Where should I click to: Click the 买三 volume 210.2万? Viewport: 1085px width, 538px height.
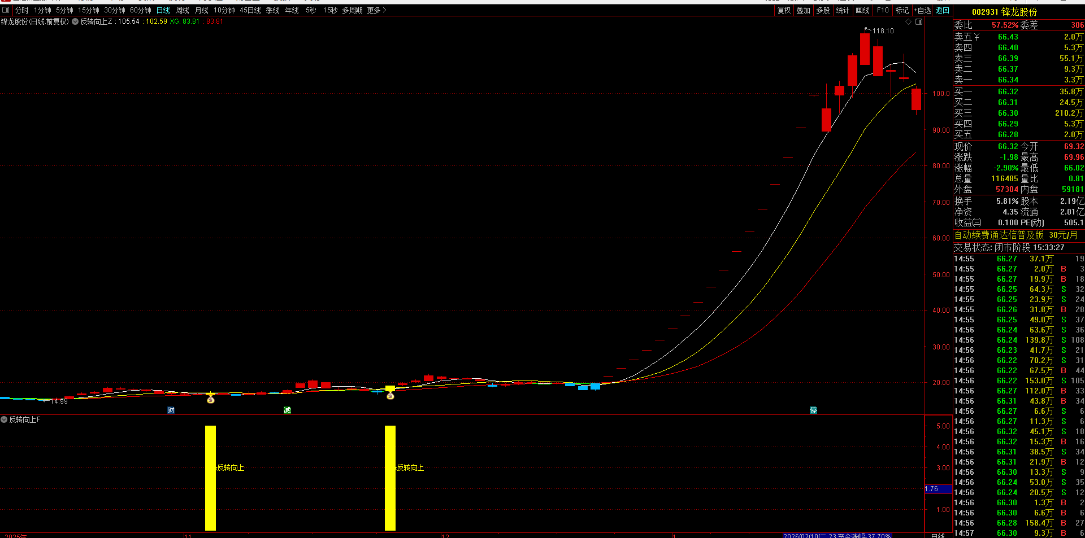pos(1069,113)
